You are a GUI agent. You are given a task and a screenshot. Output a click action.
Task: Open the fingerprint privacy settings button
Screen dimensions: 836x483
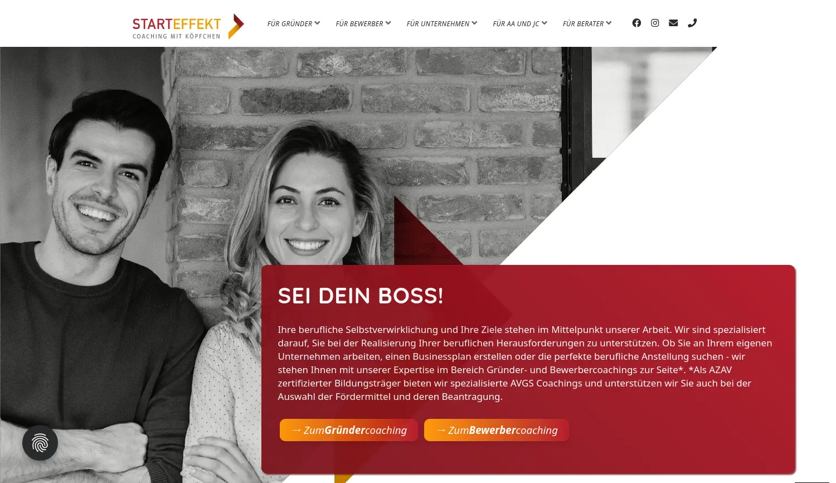tap(40, 443)
